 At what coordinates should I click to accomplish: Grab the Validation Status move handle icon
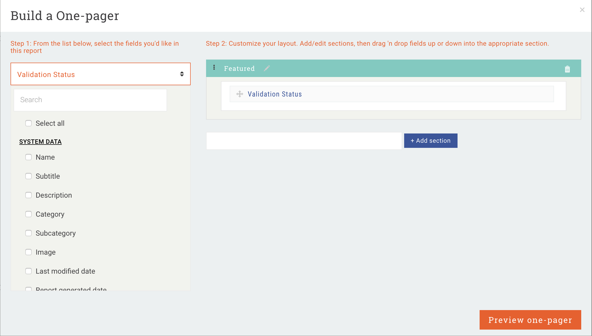click(x=240, y=94)
